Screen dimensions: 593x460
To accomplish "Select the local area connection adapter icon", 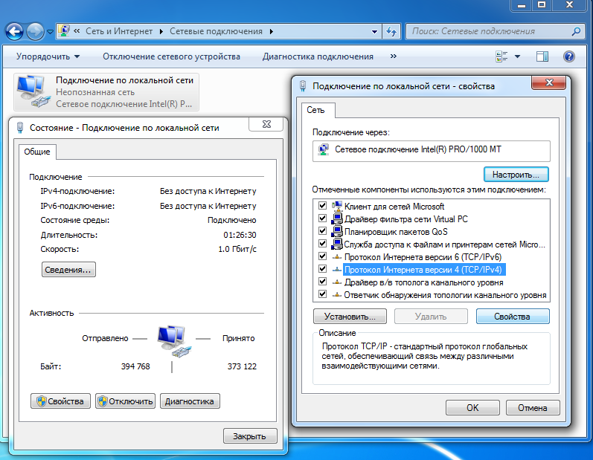I will (33, 91).
